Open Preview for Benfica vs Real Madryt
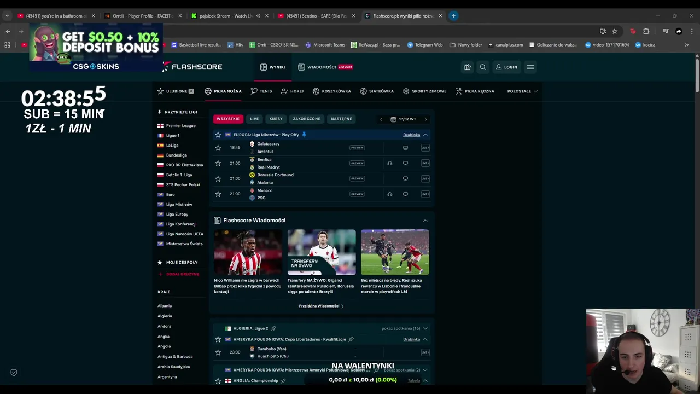 click(x=357, y=163)
